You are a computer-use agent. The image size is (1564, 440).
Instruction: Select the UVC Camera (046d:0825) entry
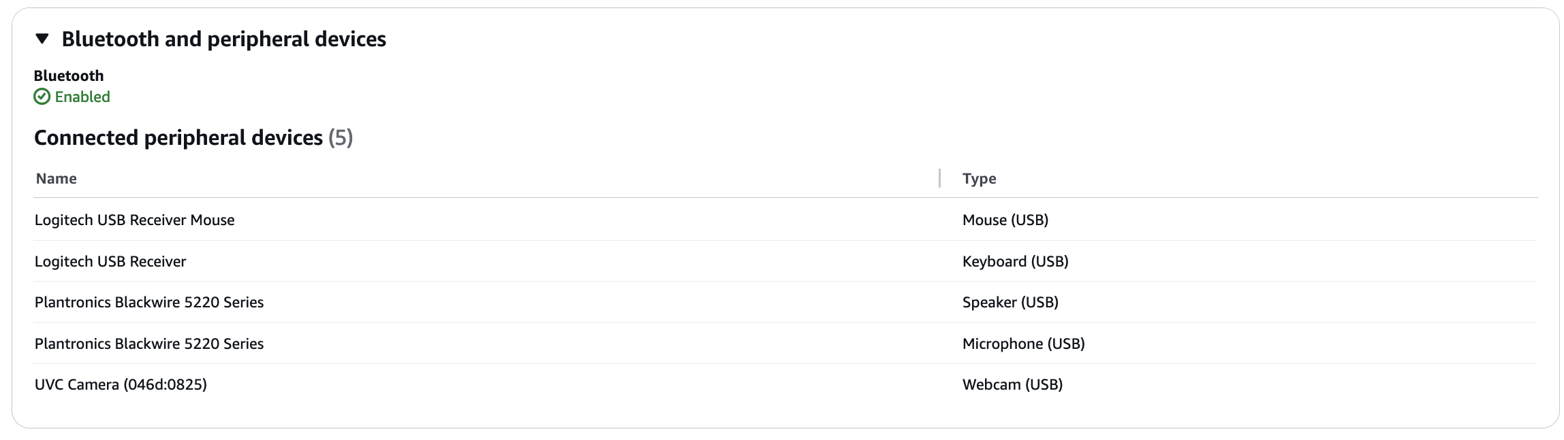[121, 384]
